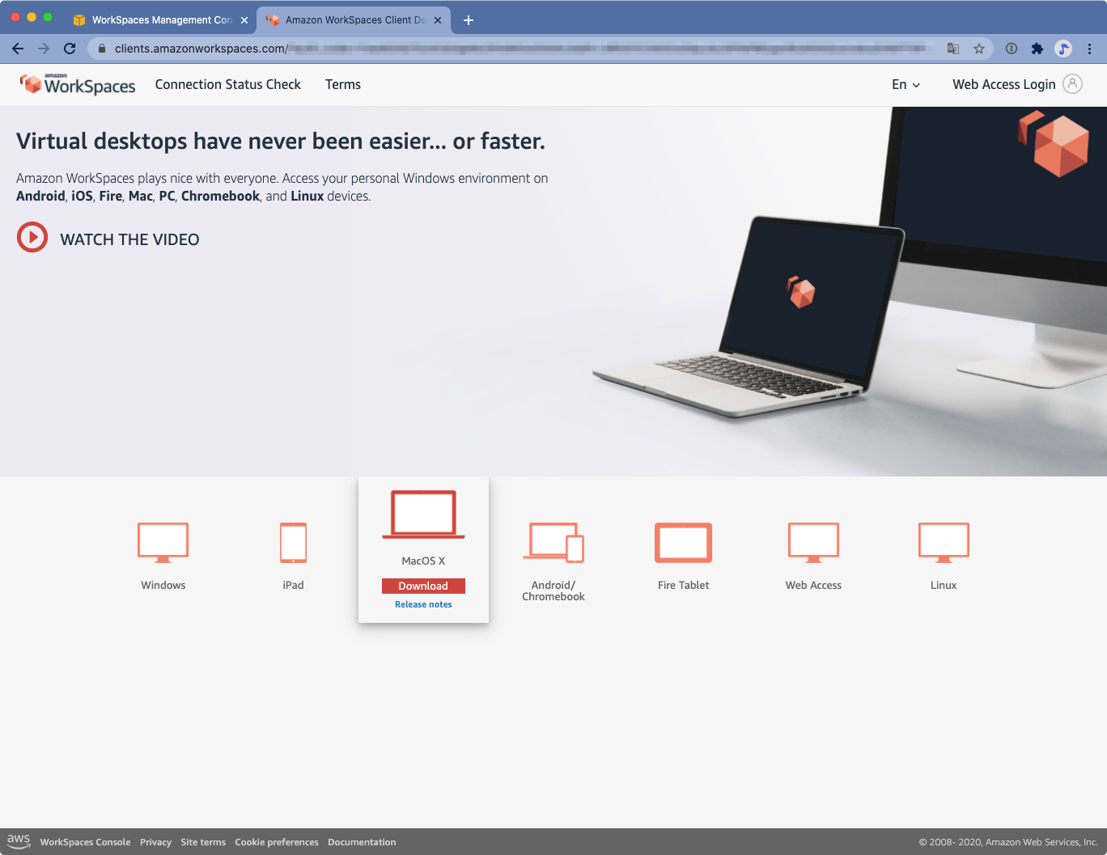Click the iPad label text

pos(293,585)
